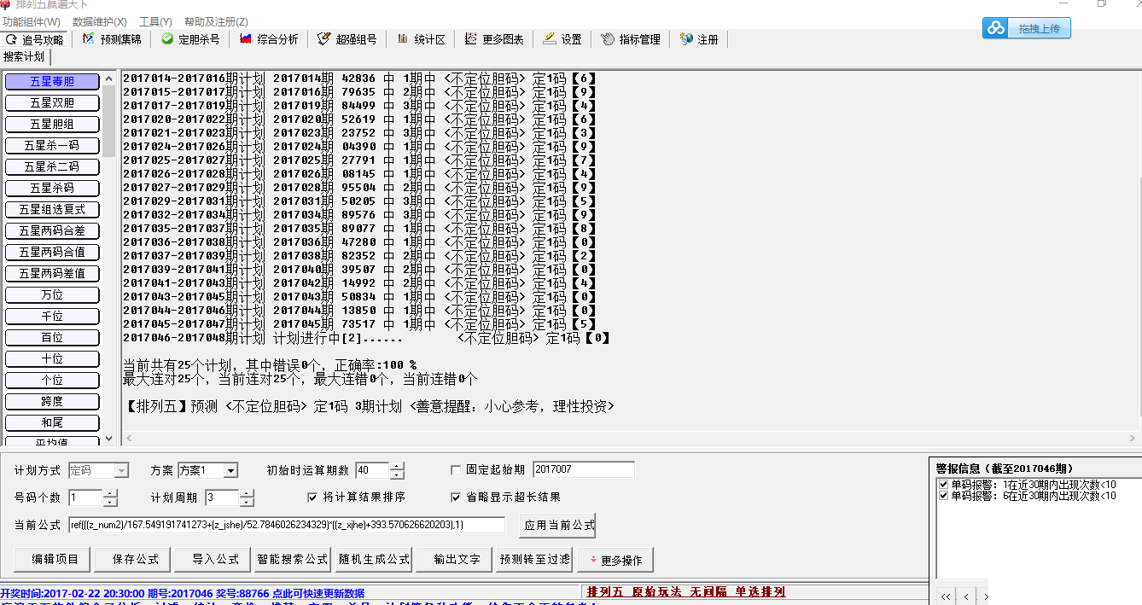Open the 统计区 chart icon
Viewport: 1142px width, 605px height.
(421, 39)
